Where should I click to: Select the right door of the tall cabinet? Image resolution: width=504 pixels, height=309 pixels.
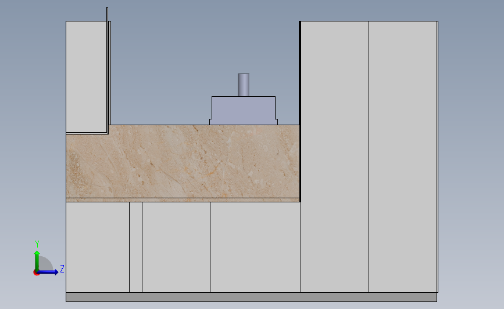[x=403, y=157]
